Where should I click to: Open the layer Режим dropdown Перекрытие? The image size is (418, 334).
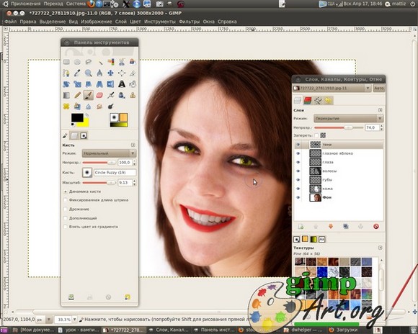click(348, 118)
